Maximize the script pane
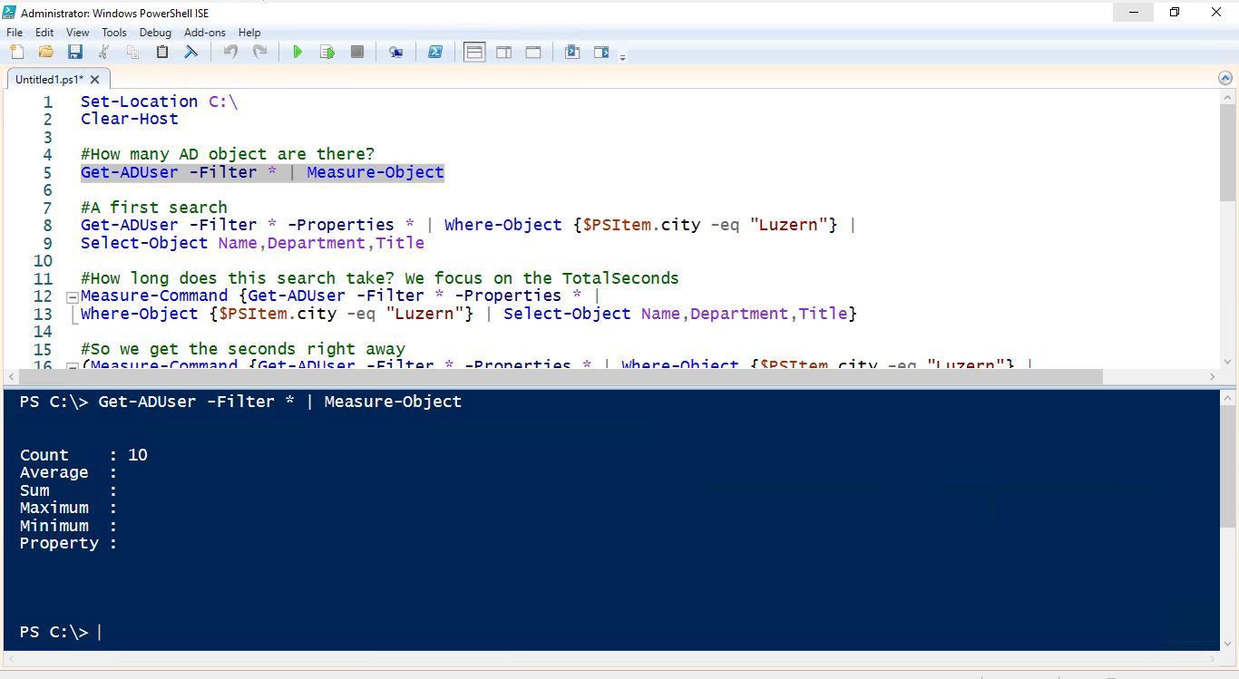This screenshot has height=679, width=1239. pos(533,52)
